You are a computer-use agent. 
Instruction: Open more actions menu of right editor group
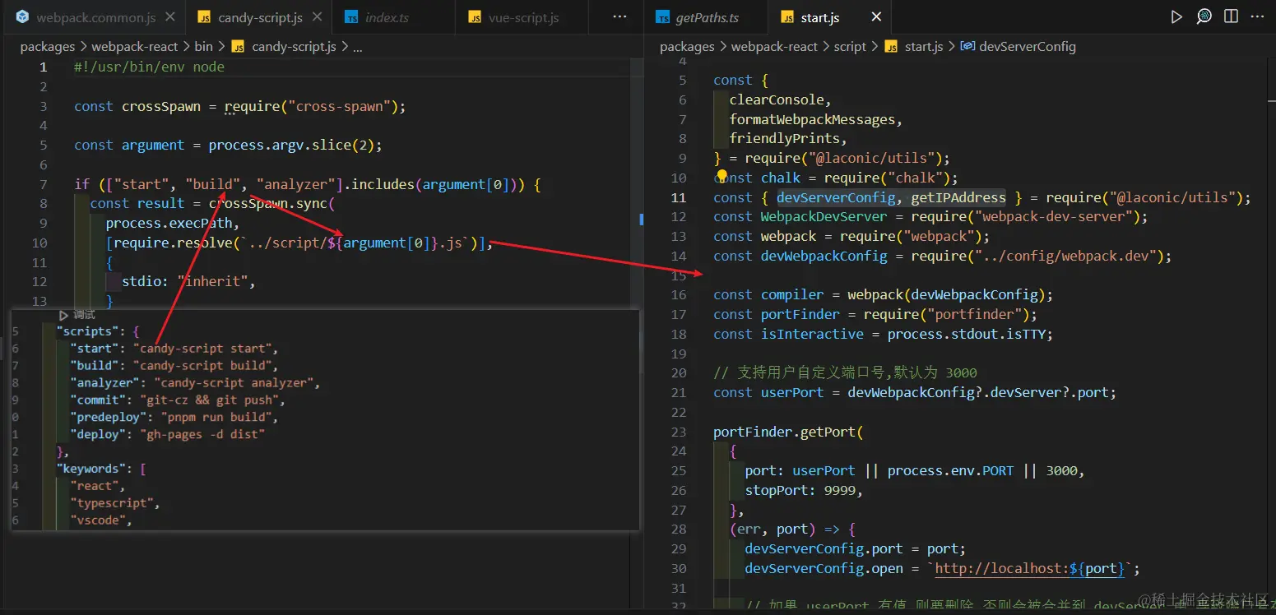pyautogui.click(x=1257, y=16)
